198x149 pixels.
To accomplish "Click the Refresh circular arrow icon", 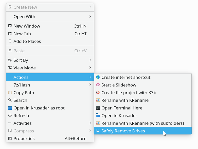I will pyautogui.click(x=10, y=116).
